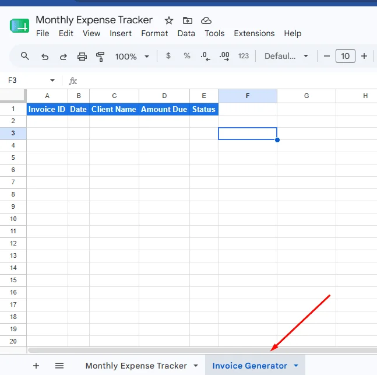Click the document title Monthly Expense Tracker
The image size is (377, 375).
(94, 20)
